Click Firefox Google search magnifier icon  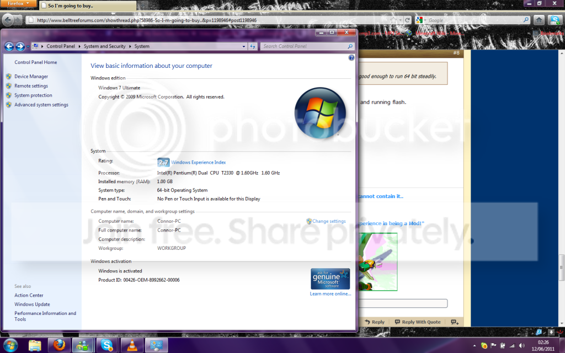(x=526, y=20)
